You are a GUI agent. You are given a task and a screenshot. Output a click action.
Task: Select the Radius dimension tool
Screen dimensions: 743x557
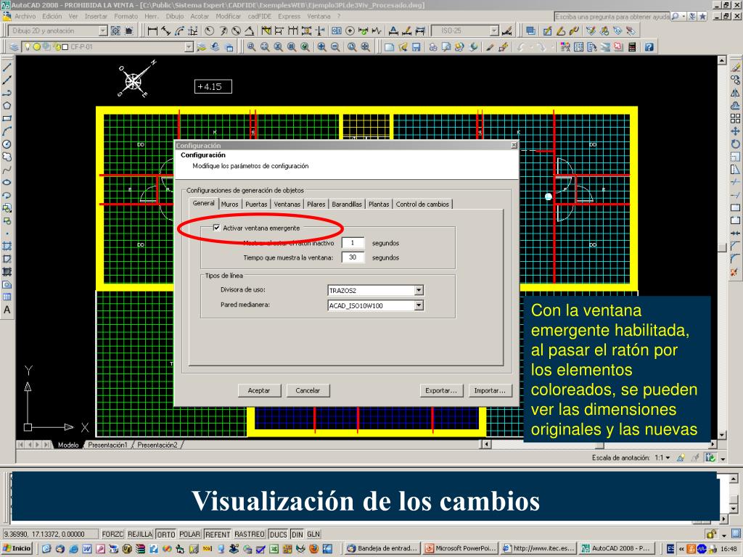tap(209, 30)
